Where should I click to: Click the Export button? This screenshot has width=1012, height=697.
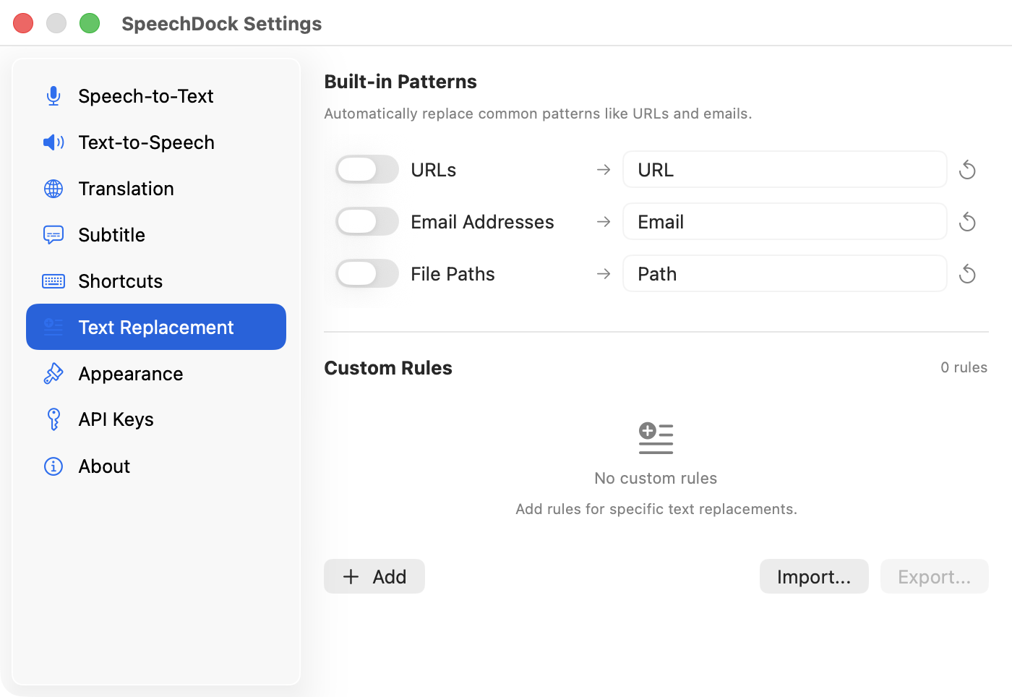pos(934,576)
